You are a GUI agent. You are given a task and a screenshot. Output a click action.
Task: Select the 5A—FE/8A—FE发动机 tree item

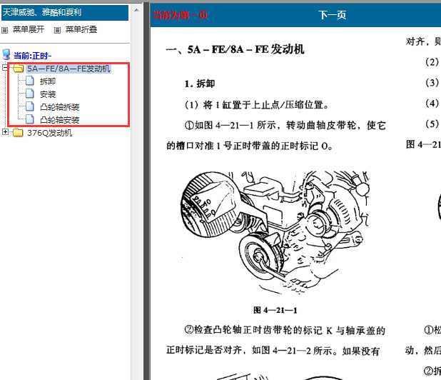click(69, 69)
